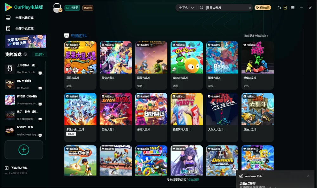317x188 pixels.
Task: Expand 搜索更多电脑游戏 link
Action: pos(256,36)
